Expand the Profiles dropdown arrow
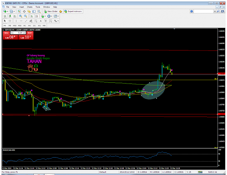The height and width of the screenshot is (175, 227). coord(14,11)
